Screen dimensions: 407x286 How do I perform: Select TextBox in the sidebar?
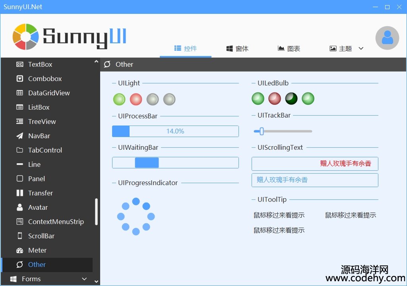47,64
